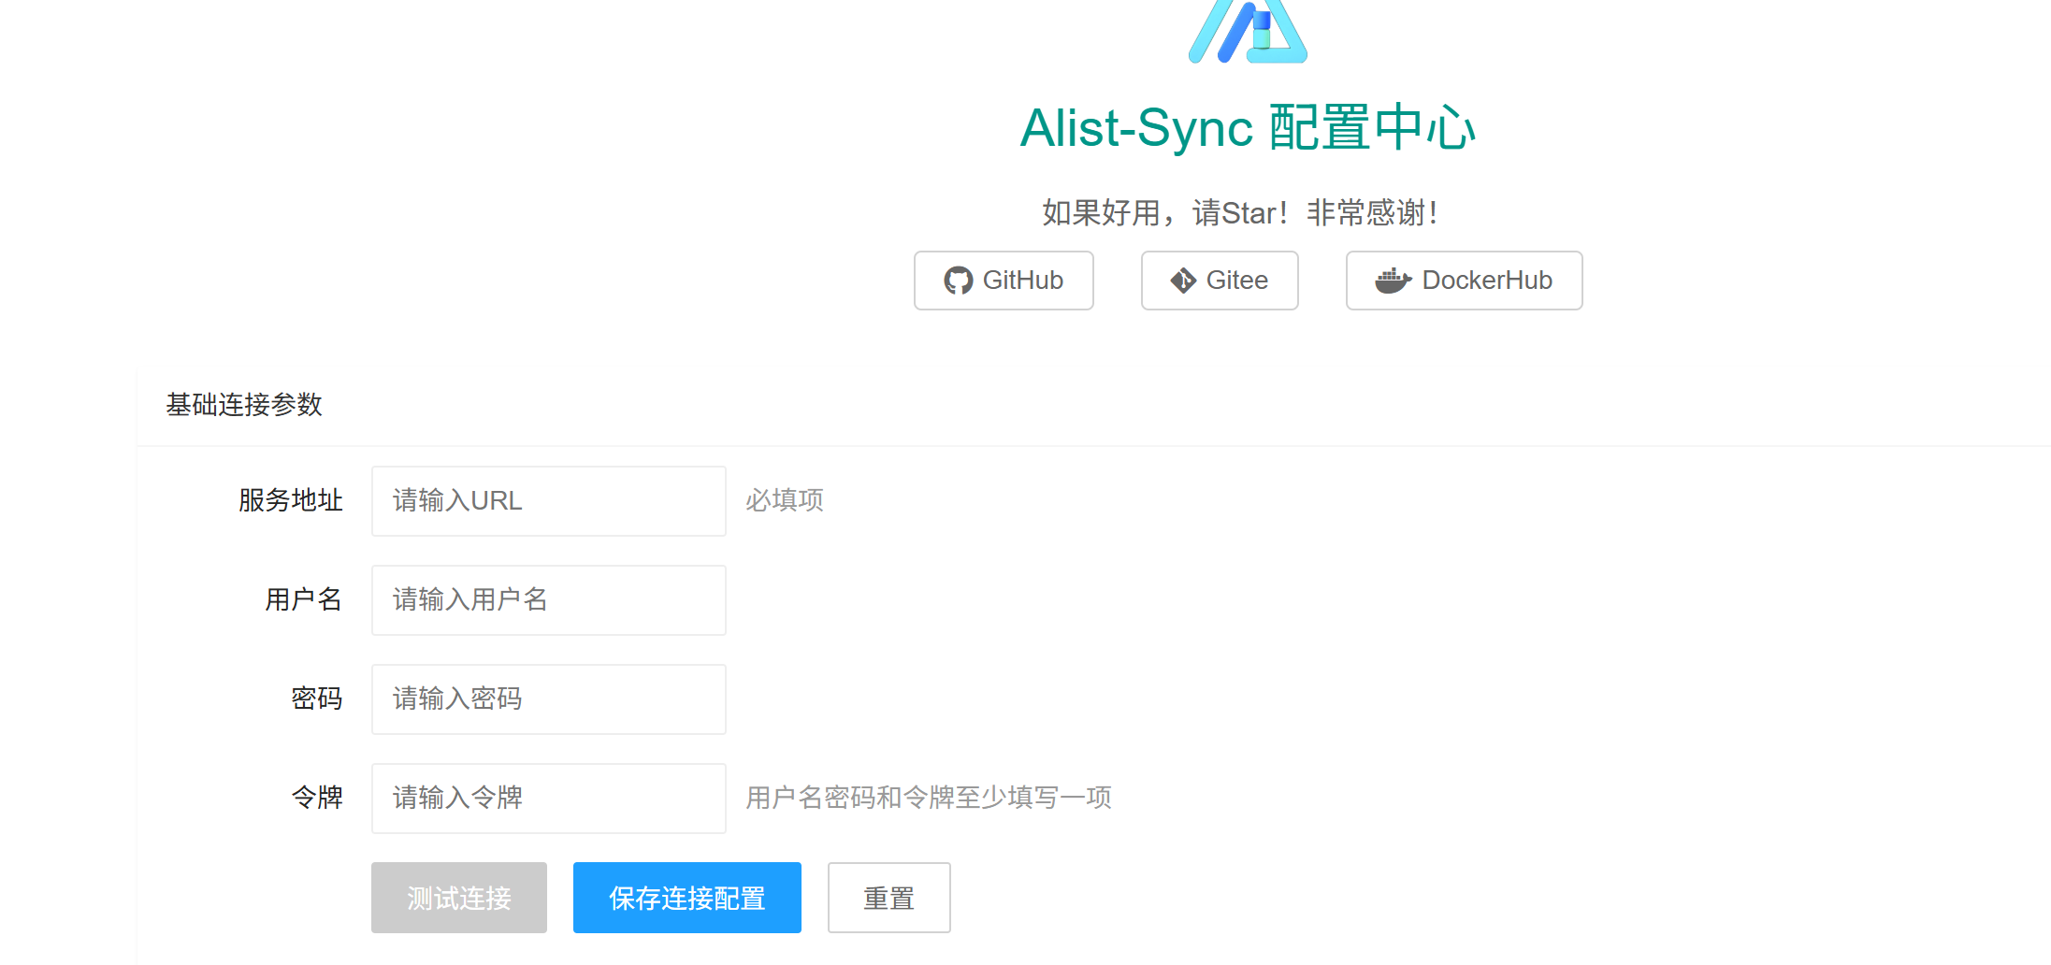This screenshot has height=965, width=2051.
Task: Open the GitHub repository link
Action: click(1004, 281)
